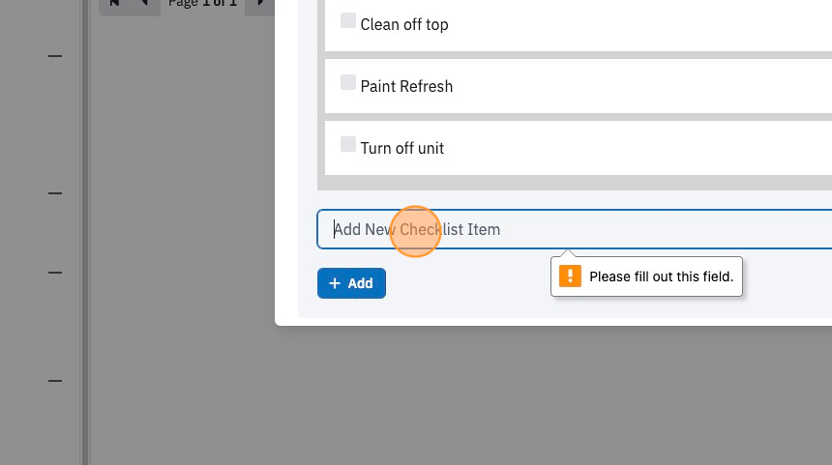Viewport: 832px width, 465px height.
Task: Click the gray area below the checklist items
Action: pos(575,183)
